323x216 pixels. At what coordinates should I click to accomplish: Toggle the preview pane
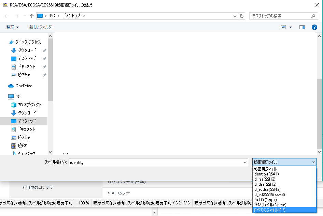(x=302, y=27)
